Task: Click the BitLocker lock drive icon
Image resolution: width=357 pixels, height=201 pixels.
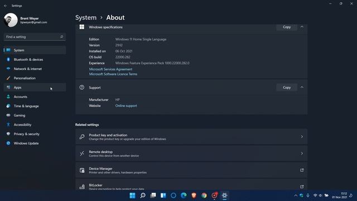Action: click(82, 186)
